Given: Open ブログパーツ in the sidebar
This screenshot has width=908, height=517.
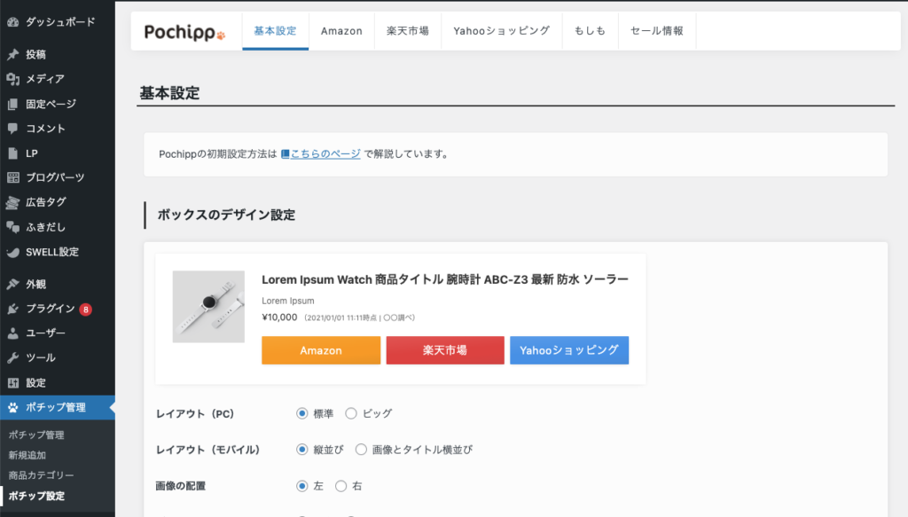Looking at the screenshot, I should (55, 177).
